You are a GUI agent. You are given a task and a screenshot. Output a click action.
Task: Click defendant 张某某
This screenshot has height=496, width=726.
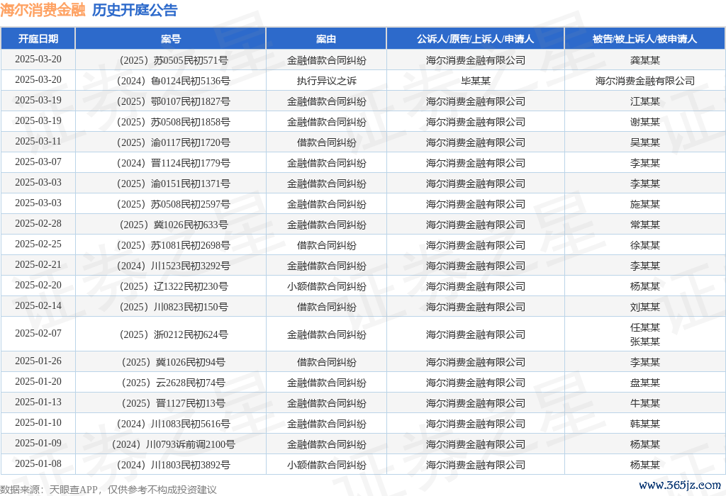pos(645,342)
